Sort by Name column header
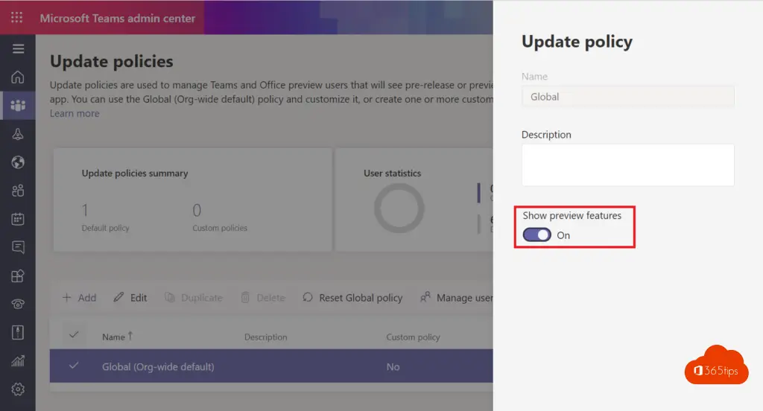The width and height of the screenshot is (763, 411). pos(117,337)
